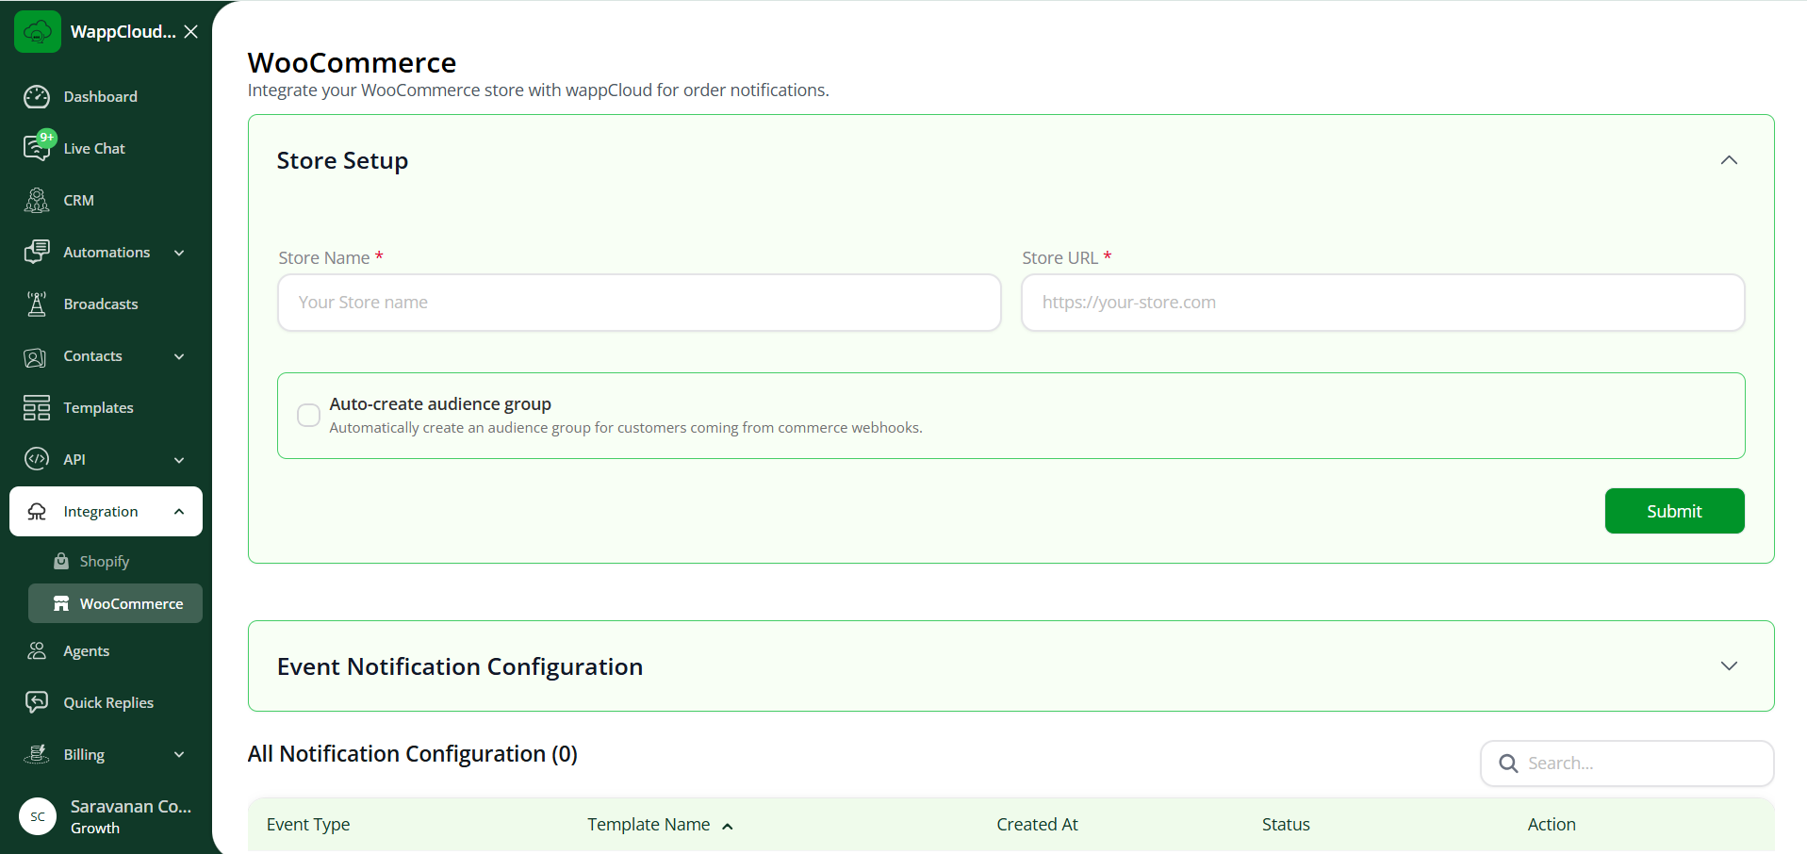The image size is (1807, 854).
Task: Click the Templates layout icon
Action: pyautogui.click(x=37, y=408)
